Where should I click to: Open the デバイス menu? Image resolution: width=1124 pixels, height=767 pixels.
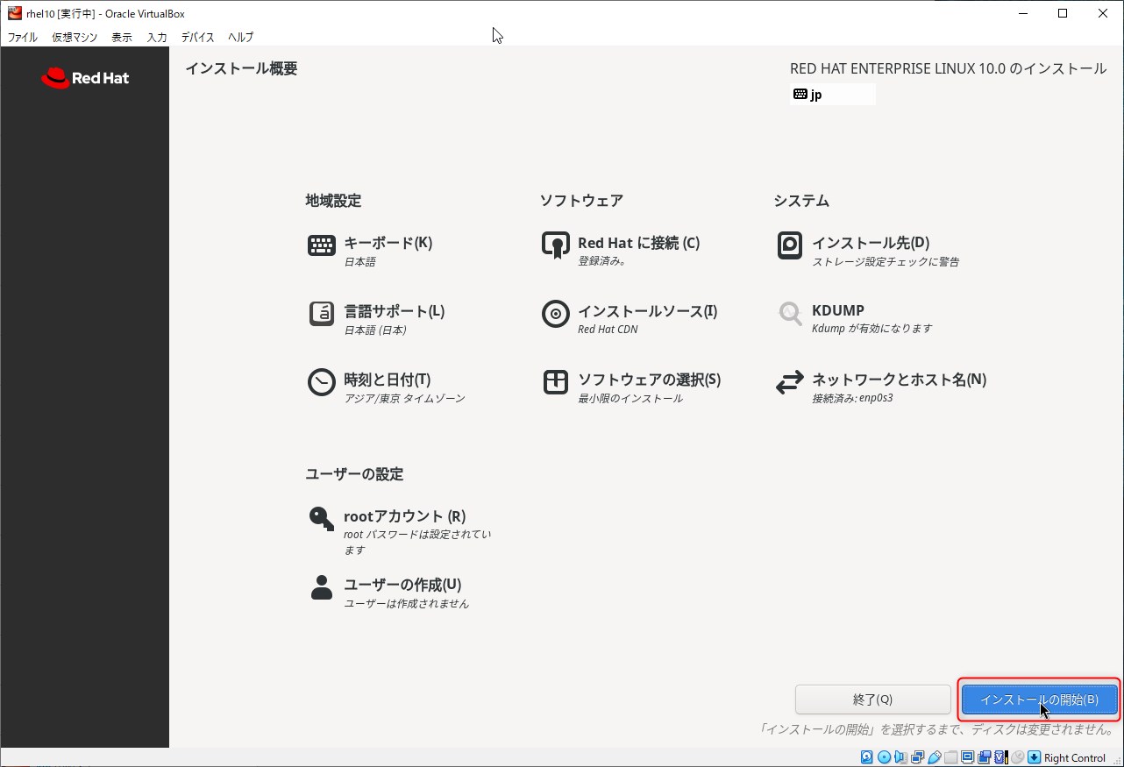point(197,38)
